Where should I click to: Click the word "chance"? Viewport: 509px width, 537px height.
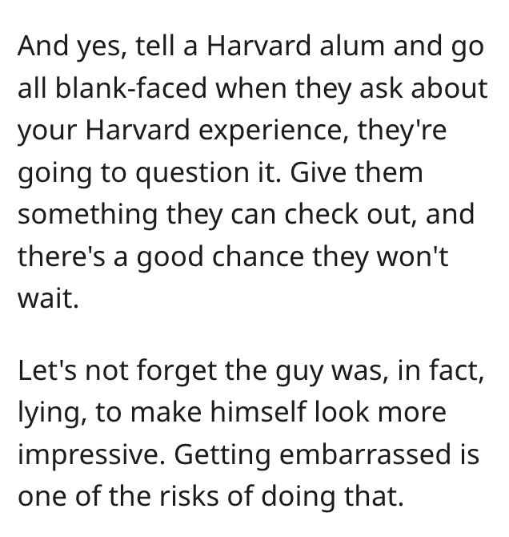(x=258, y=256)
